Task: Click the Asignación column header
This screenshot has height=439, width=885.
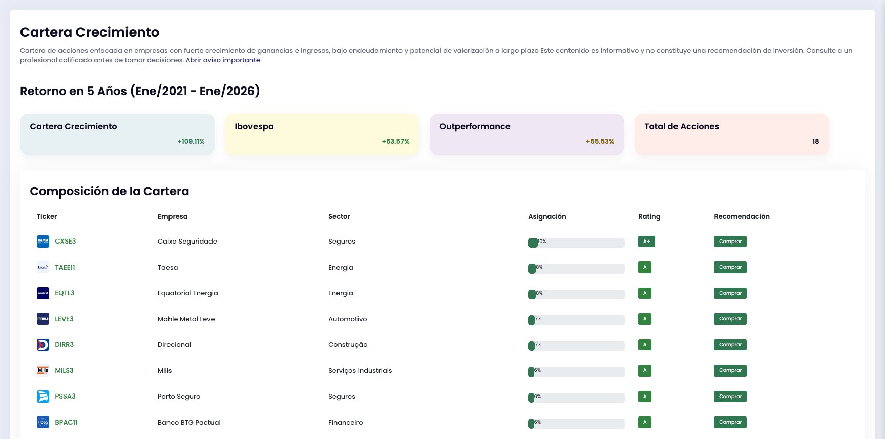Action: point(547,216)
